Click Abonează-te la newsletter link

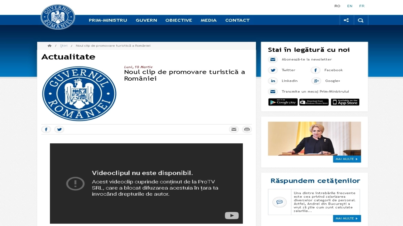click(307, 60)
